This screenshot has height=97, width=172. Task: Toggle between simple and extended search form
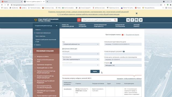(x=123, y=35)
